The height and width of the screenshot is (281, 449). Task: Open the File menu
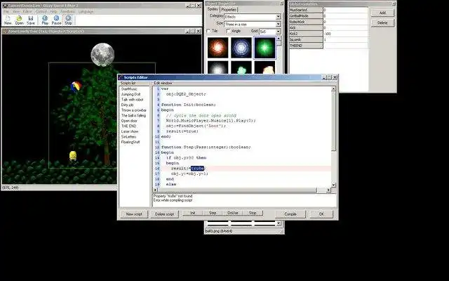(6, 11)
